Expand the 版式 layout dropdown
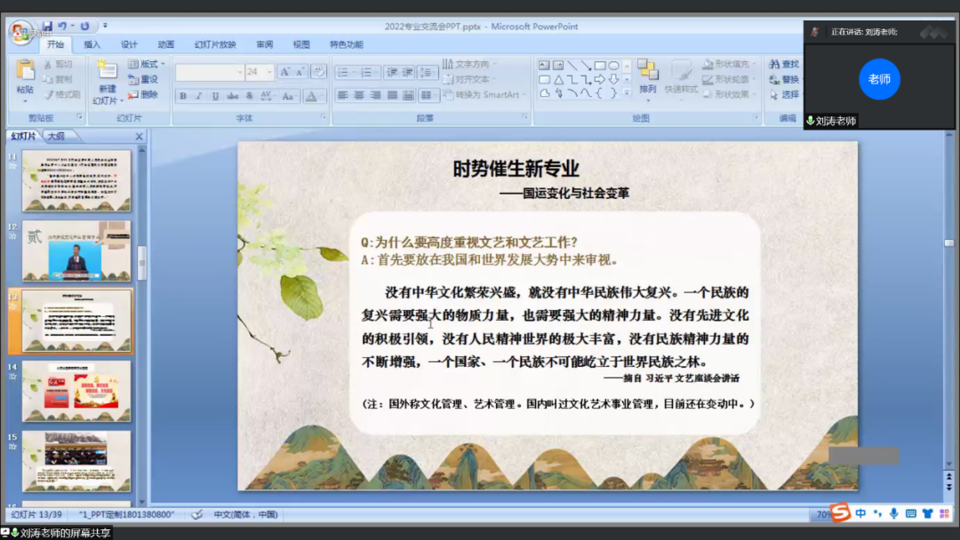Viewport: 960px width, 540px height. (147, 64)
